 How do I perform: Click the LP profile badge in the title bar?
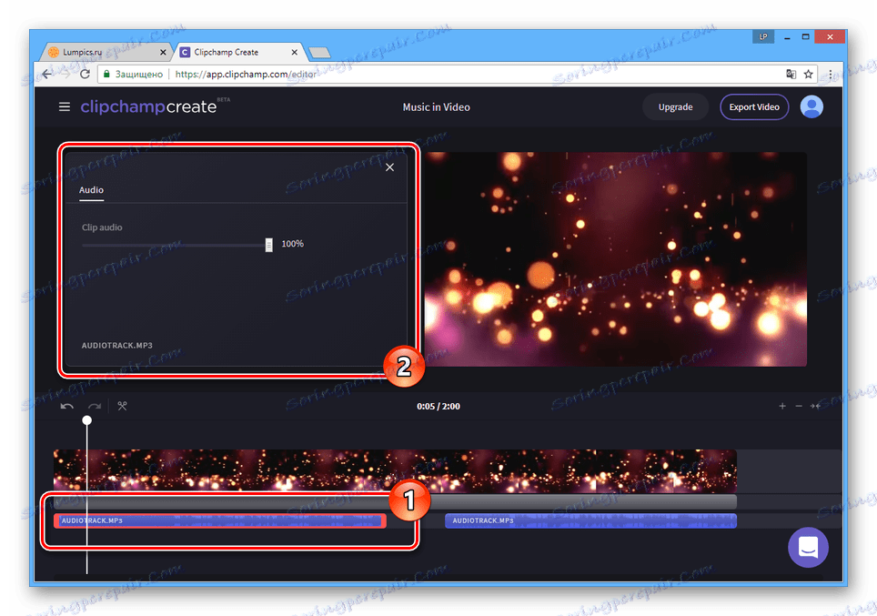[763, 37]
